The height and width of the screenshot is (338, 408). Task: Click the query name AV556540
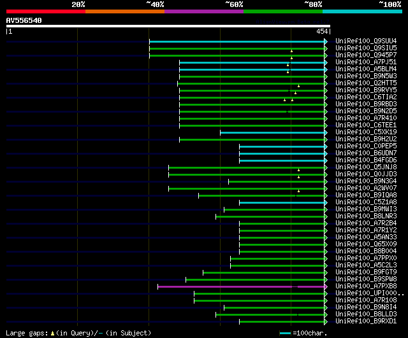point(24,20)
